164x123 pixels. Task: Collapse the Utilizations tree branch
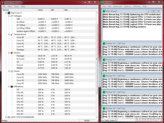(x=9, y=86)
